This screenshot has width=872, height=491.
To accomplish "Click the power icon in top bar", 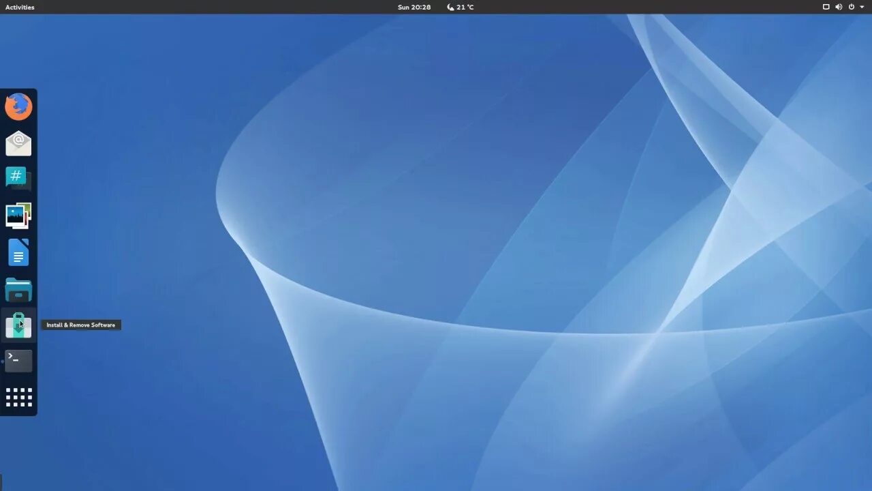I will (x=852, y=7).
